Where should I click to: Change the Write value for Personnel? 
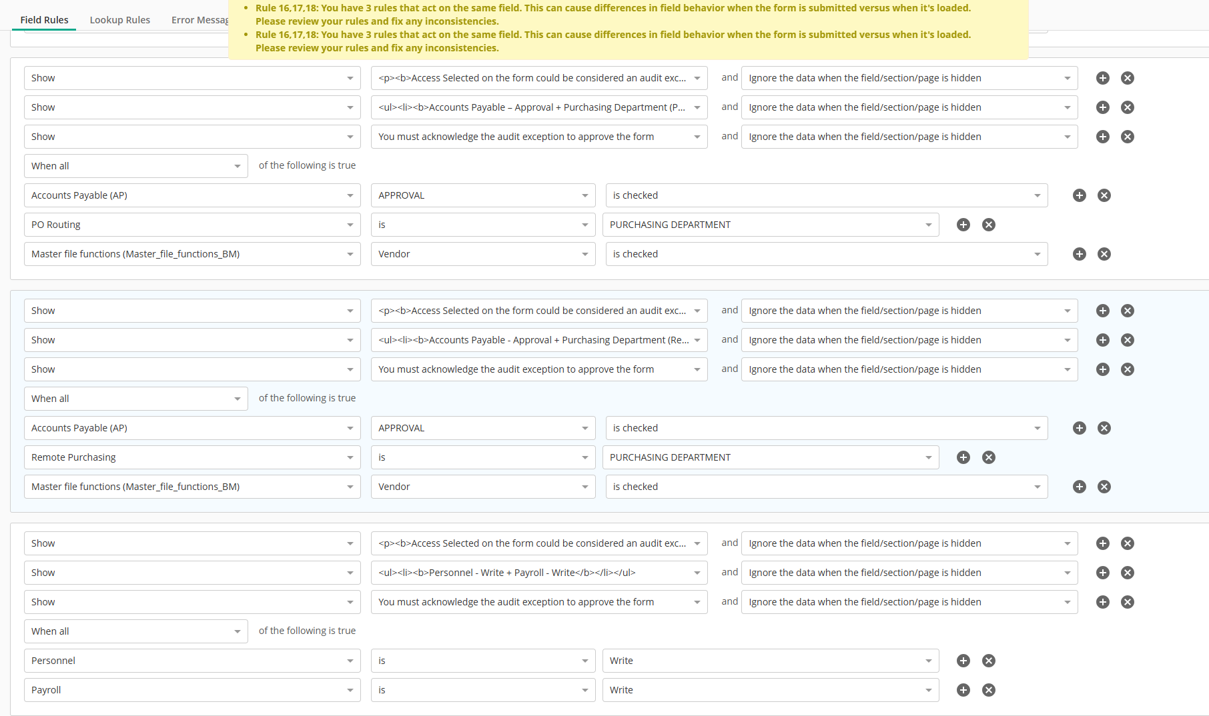[771, 661]
